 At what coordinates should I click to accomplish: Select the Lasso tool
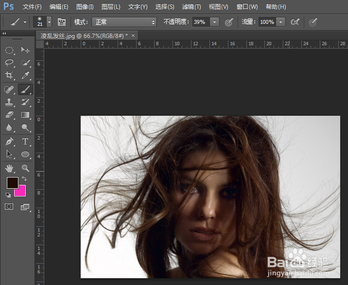pyautogui.click(x=9, y=63)
